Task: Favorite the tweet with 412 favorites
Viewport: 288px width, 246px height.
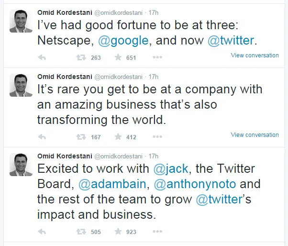Action: (x=118, y=137)
